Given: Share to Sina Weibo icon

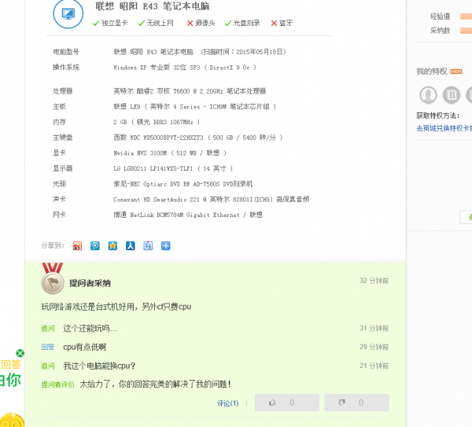Looking at the screenshot, I should click(x=77, y=246).
